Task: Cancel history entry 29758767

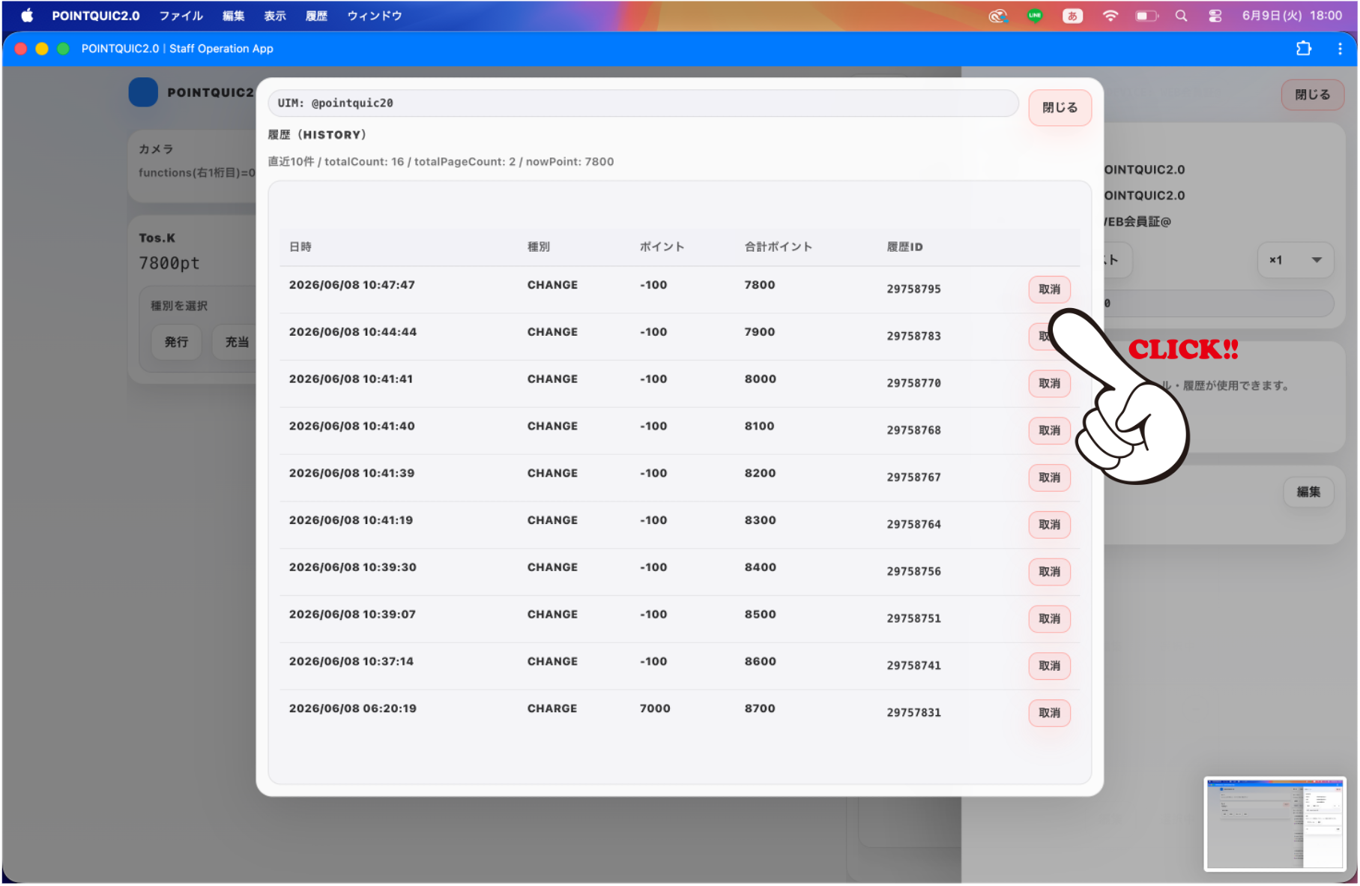Action: 1049,477
